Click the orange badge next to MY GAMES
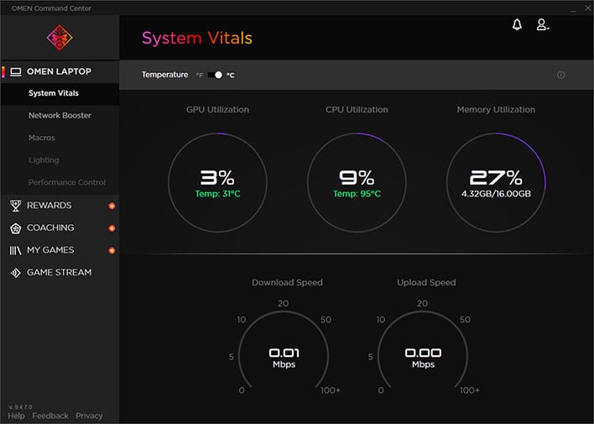594x424 pixels. pos(112,251)
